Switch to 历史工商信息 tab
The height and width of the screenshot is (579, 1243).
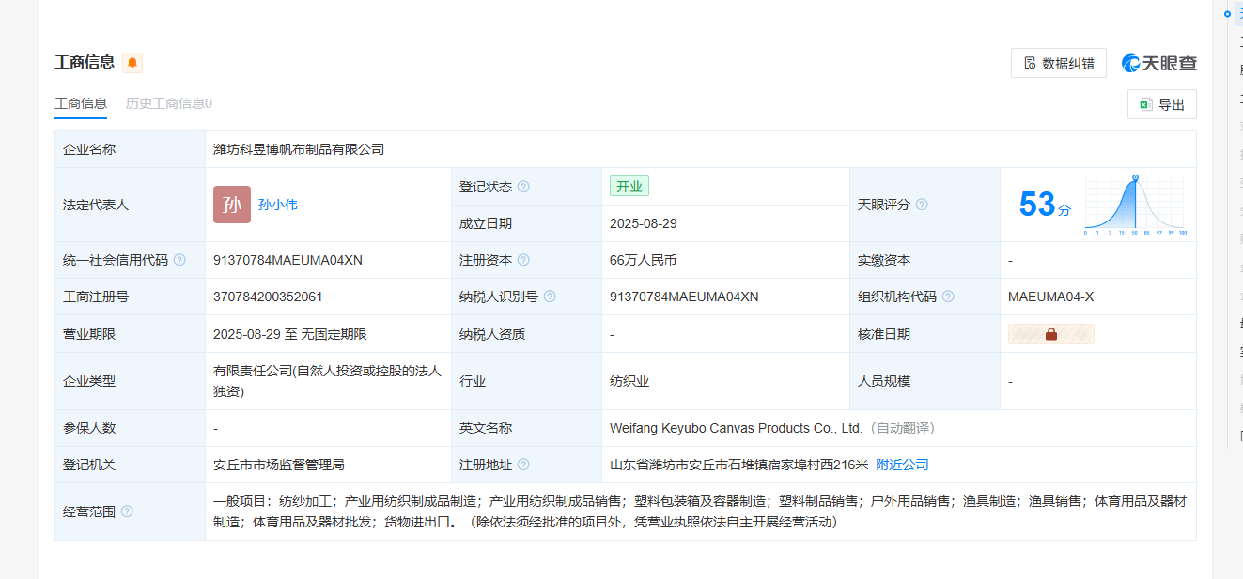(x=169, y=103)
